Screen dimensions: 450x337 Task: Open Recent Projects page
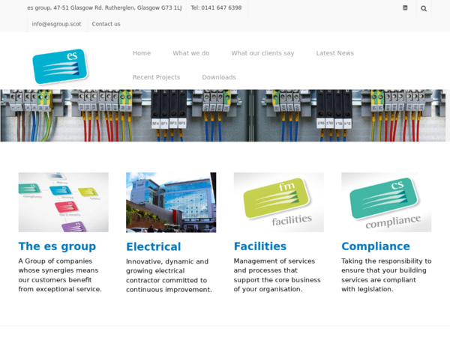pyautogui.click(x=156, y=77)
